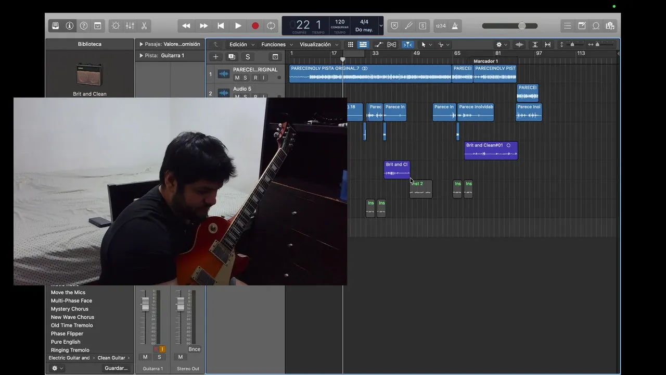Toggle the Show Automation icon

click(379, 44)
